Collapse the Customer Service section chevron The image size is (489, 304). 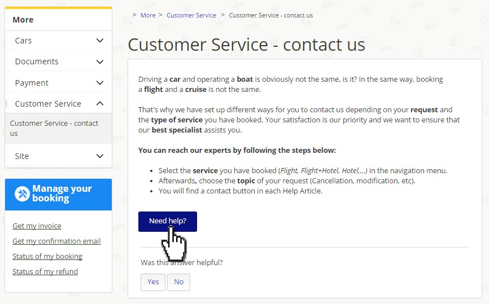pos(100,104)
